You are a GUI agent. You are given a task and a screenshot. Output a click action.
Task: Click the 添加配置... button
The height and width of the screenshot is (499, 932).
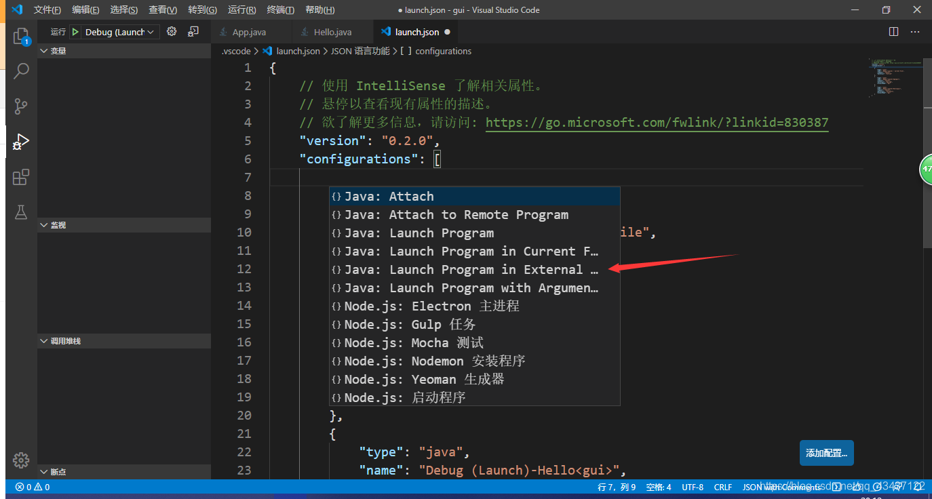pyautogui.click(x=826, y=453)
